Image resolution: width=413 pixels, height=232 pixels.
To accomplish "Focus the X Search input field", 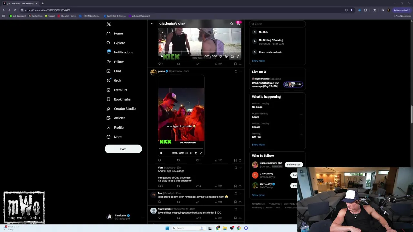I will pos(277,24).
